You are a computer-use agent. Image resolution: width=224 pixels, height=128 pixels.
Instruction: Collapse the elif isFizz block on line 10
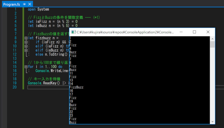26,46
